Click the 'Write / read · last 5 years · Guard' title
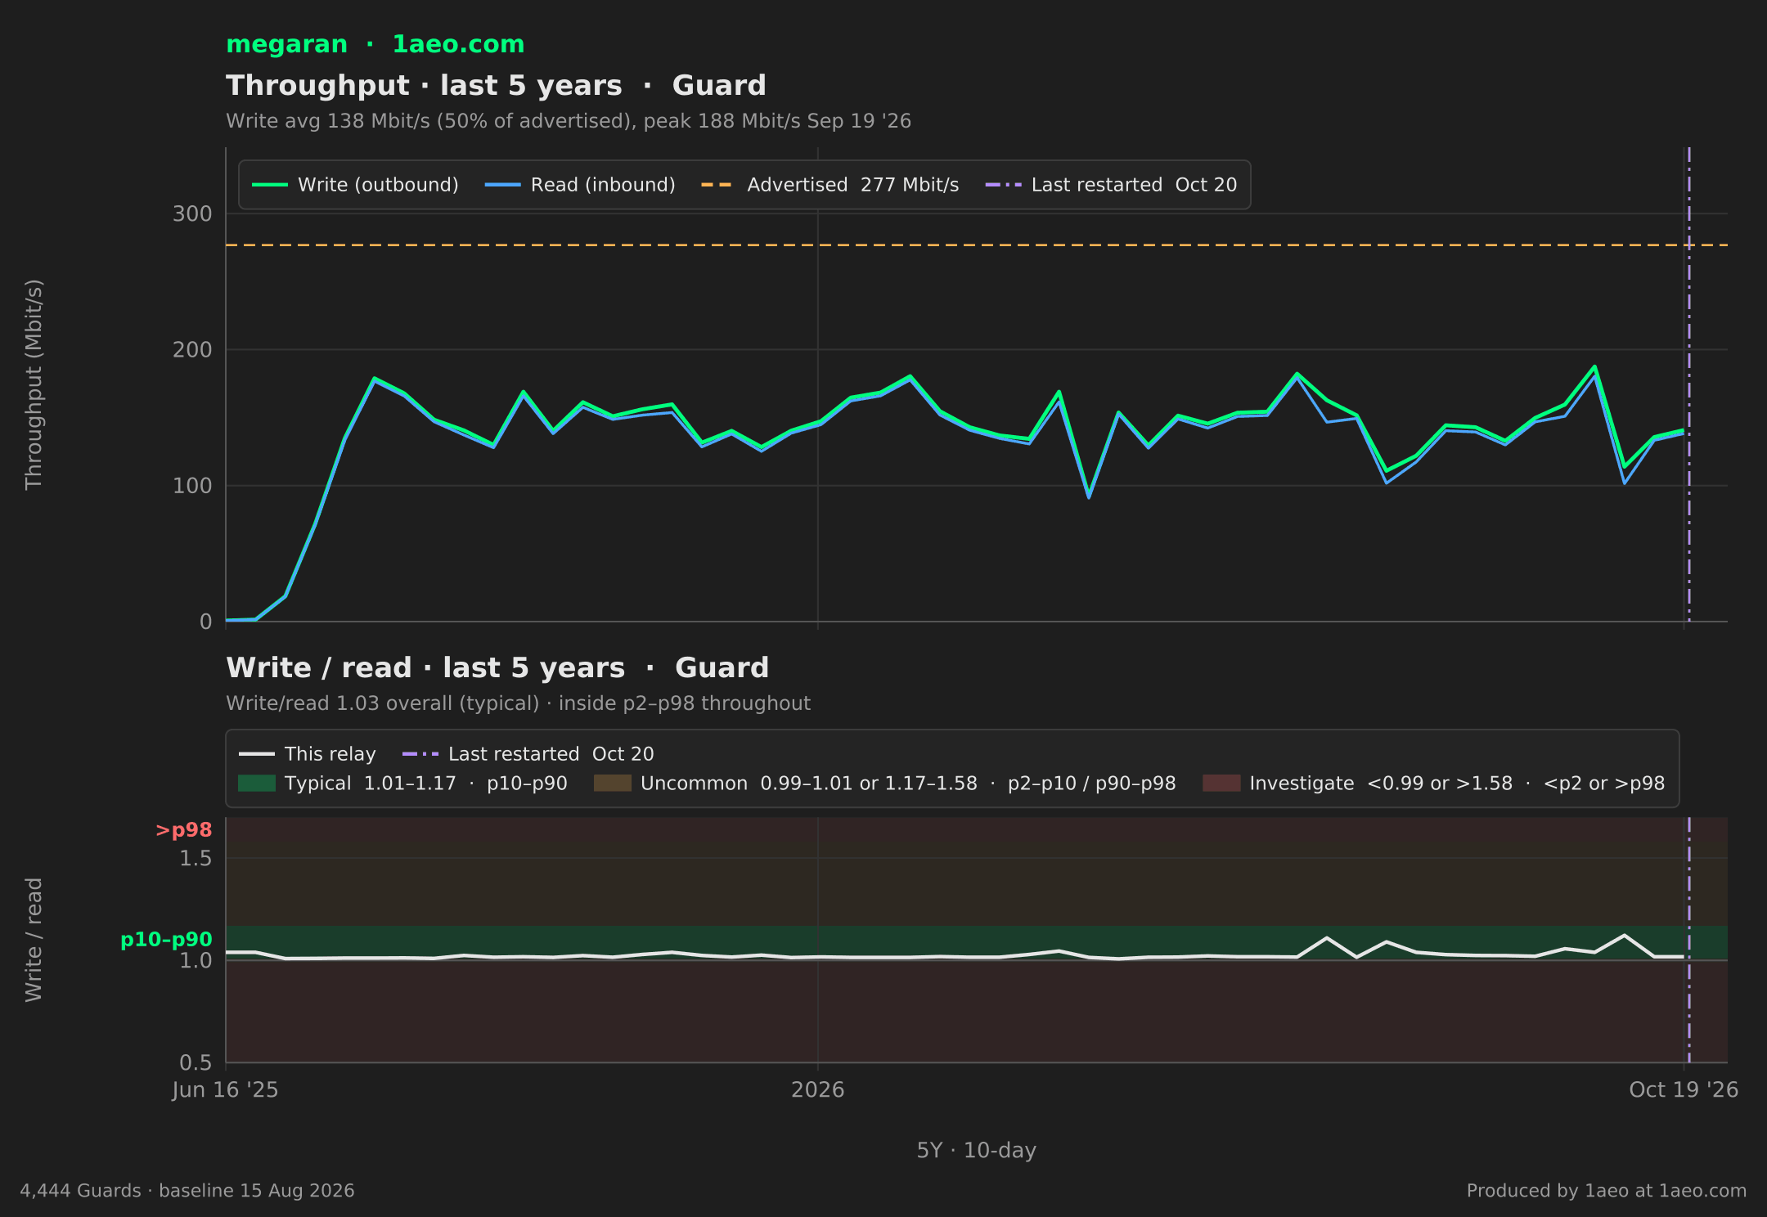This screenshot has width=1767, height=1217. (497, 667)
